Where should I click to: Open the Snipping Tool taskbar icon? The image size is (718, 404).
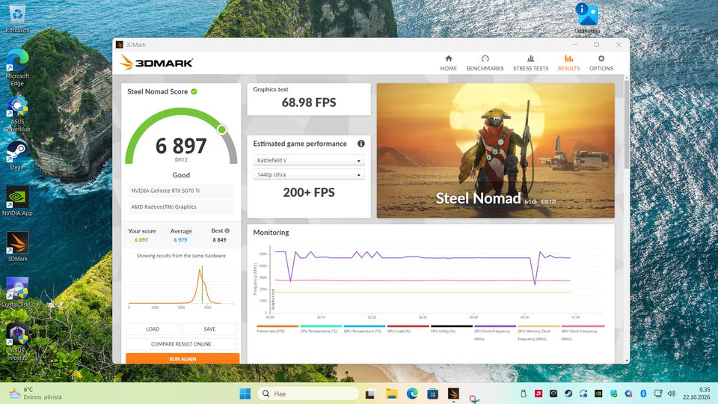pos(474,397)
